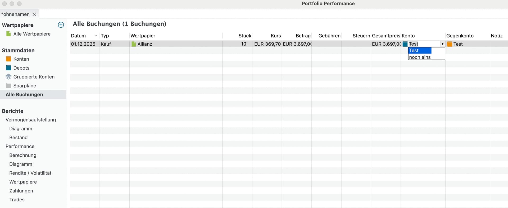Toggle the Konto combo box arrow

point(442,44)
